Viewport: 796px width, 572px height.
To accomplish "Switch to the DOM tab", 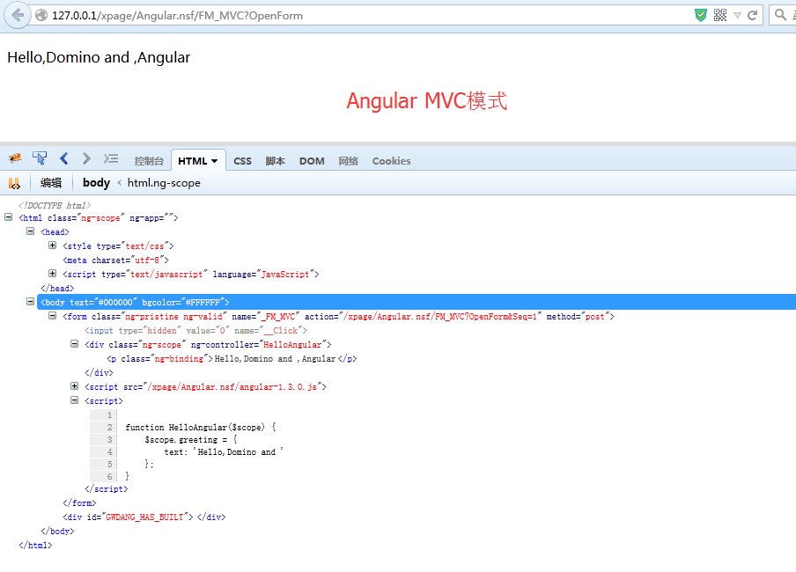I will click(312, 161).
